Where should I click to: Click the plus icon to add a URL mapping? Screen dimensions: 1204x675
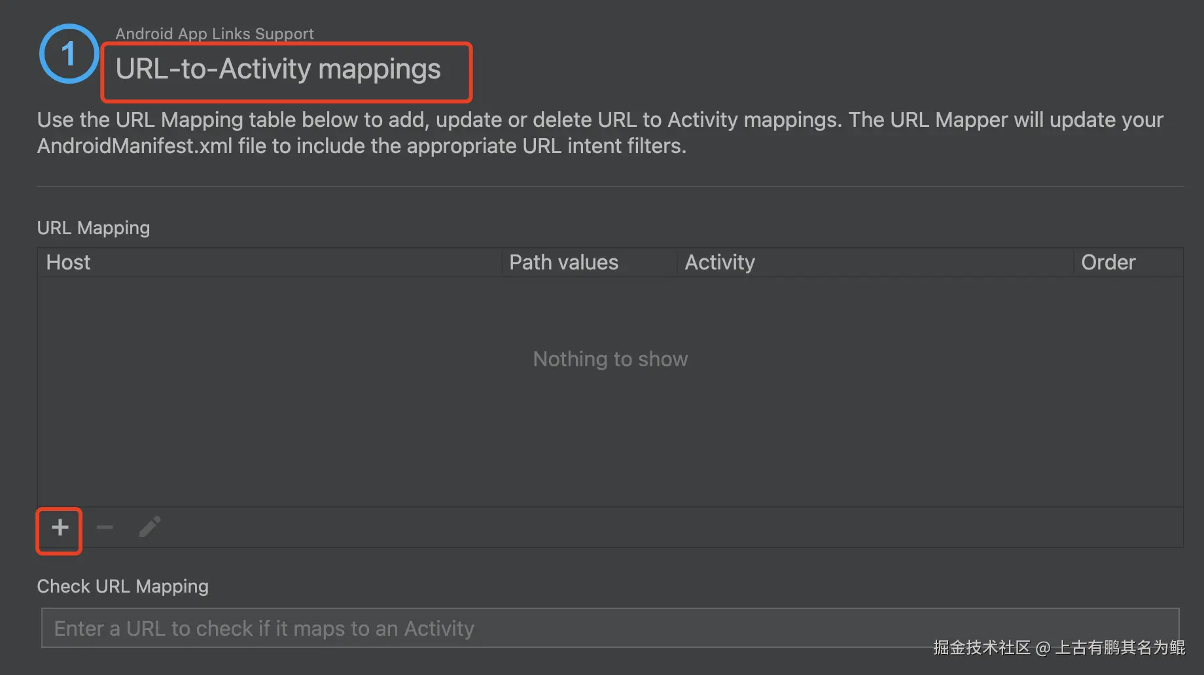click(60, 527)
